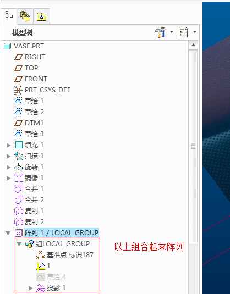
Task: Click the 合并 2 label
Action: click(34, 200)
